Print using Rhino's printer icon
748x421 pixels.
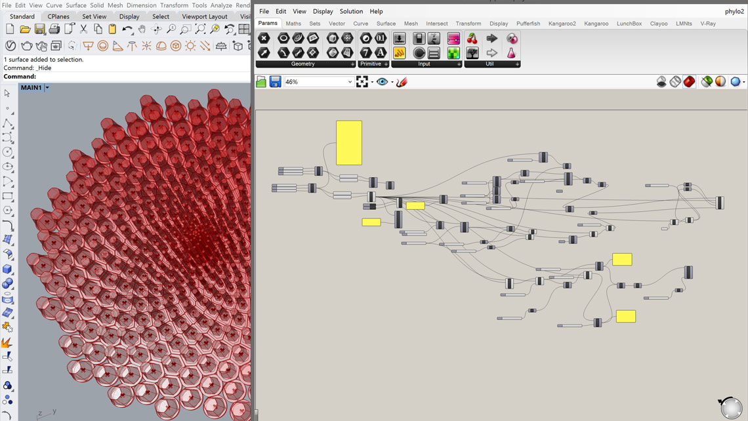pos(54,29)
